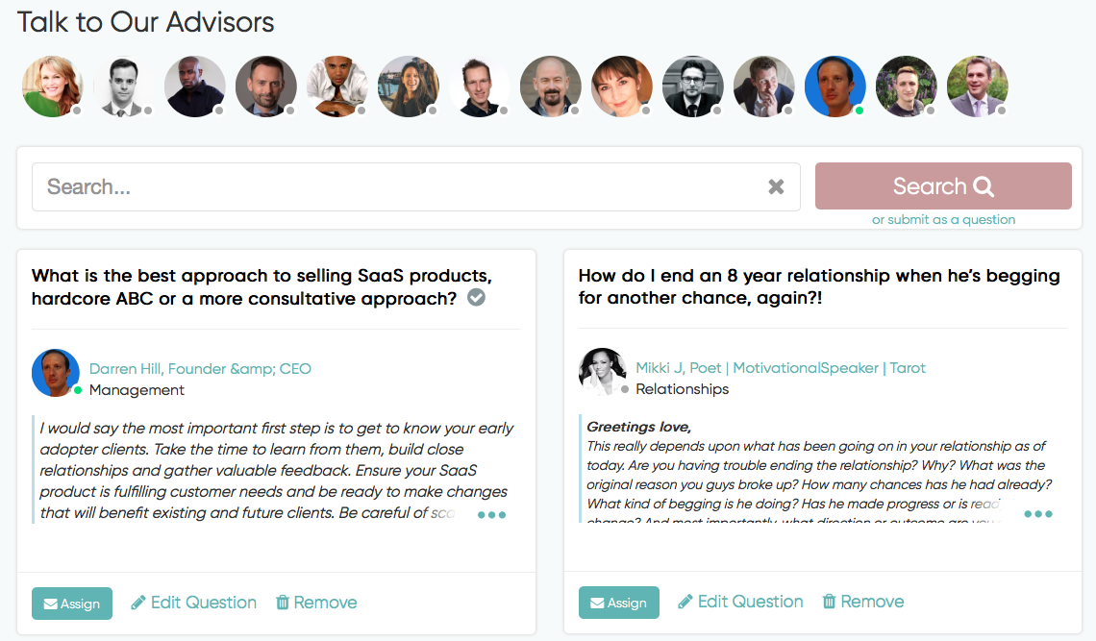Click Darren Hill's avatar in answer card
Viewport: 1096px width, 641px height.
click(x=56, y=373)
